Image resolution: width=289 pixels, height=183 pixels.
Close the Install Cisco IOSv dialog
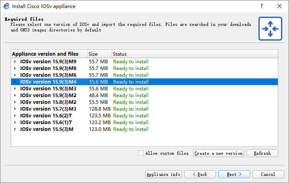click(279, 6)
